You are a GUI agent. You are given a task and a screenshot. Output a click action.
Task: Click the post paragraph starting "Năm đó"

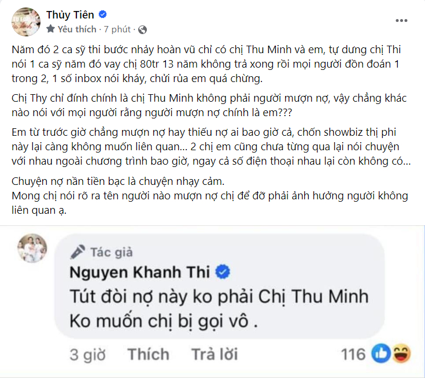(x=209, y=65)
